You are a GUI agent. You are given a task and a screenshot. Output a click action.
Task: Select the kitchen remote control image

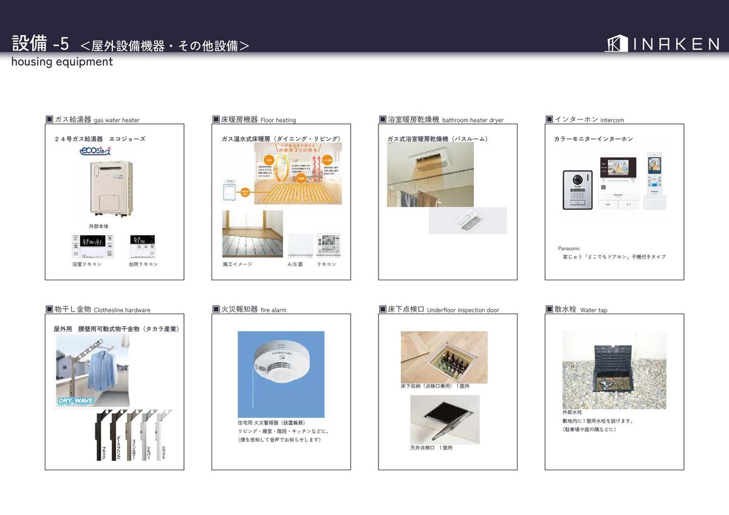(143, 247)
